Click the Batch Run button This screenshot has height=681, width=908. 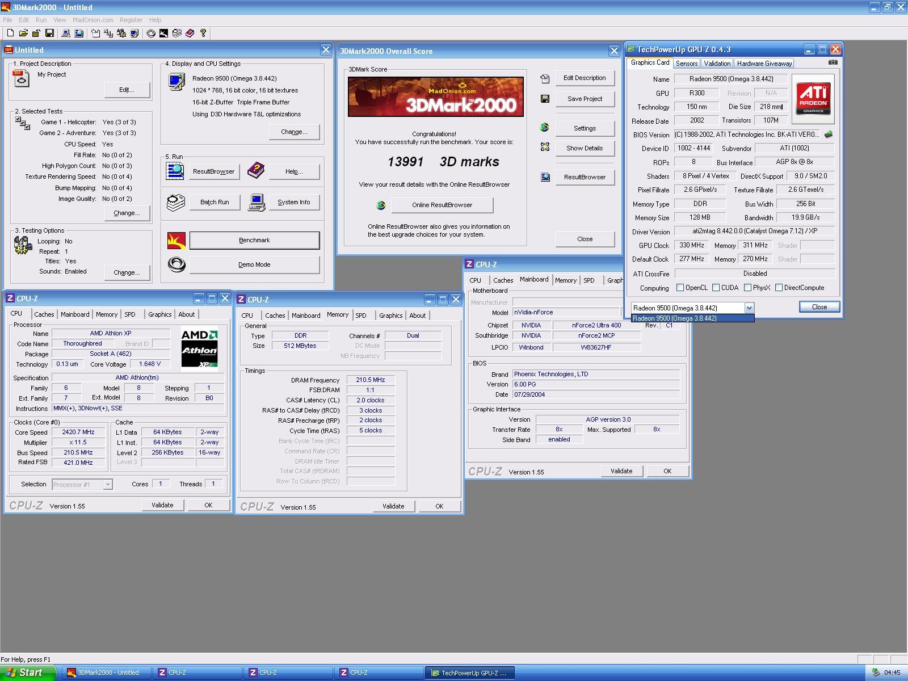point(215,202)
